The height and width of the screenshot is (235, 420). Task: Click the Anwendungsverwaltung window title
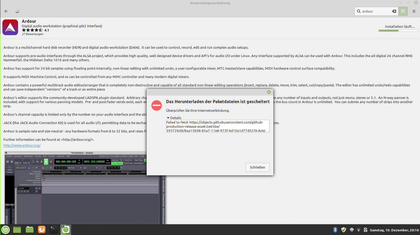210,3
